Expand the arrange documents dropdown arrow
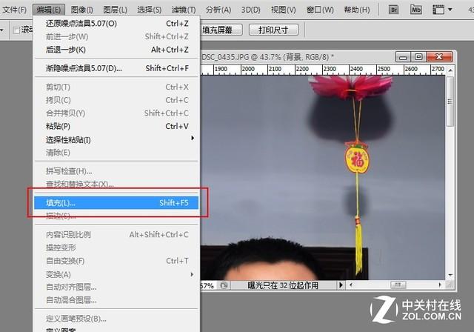 click(x=450, y=10)
